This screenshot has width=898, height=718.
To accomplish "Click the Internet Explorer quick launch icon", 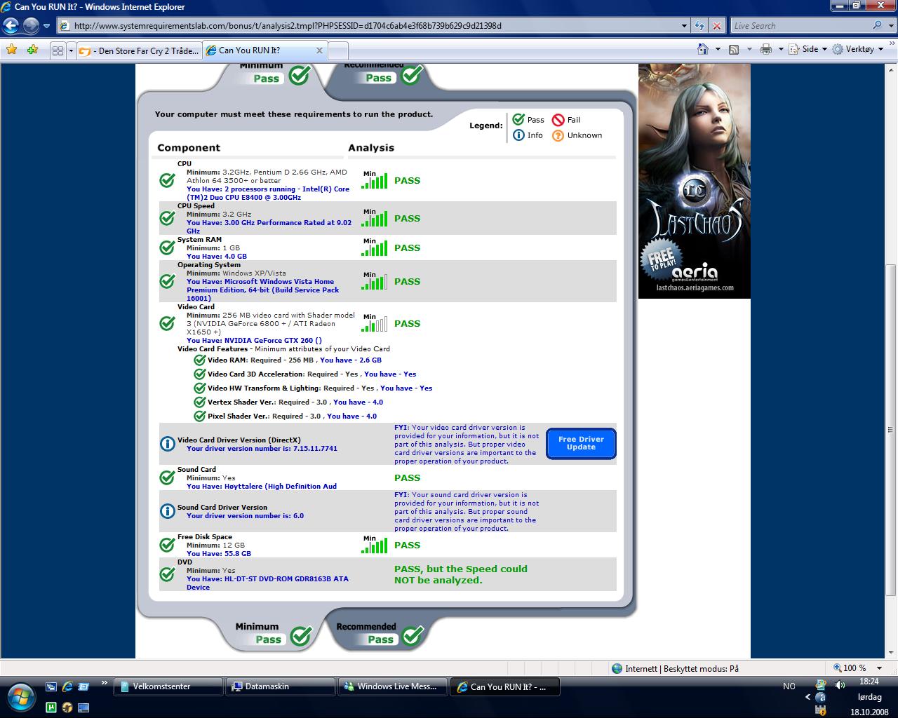I will click(x=67, y=686).
